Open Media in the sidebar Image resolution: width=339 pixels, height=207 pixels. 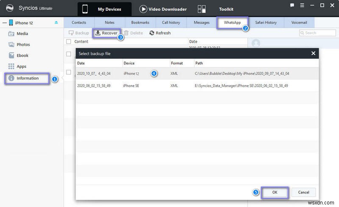point(18,34)
